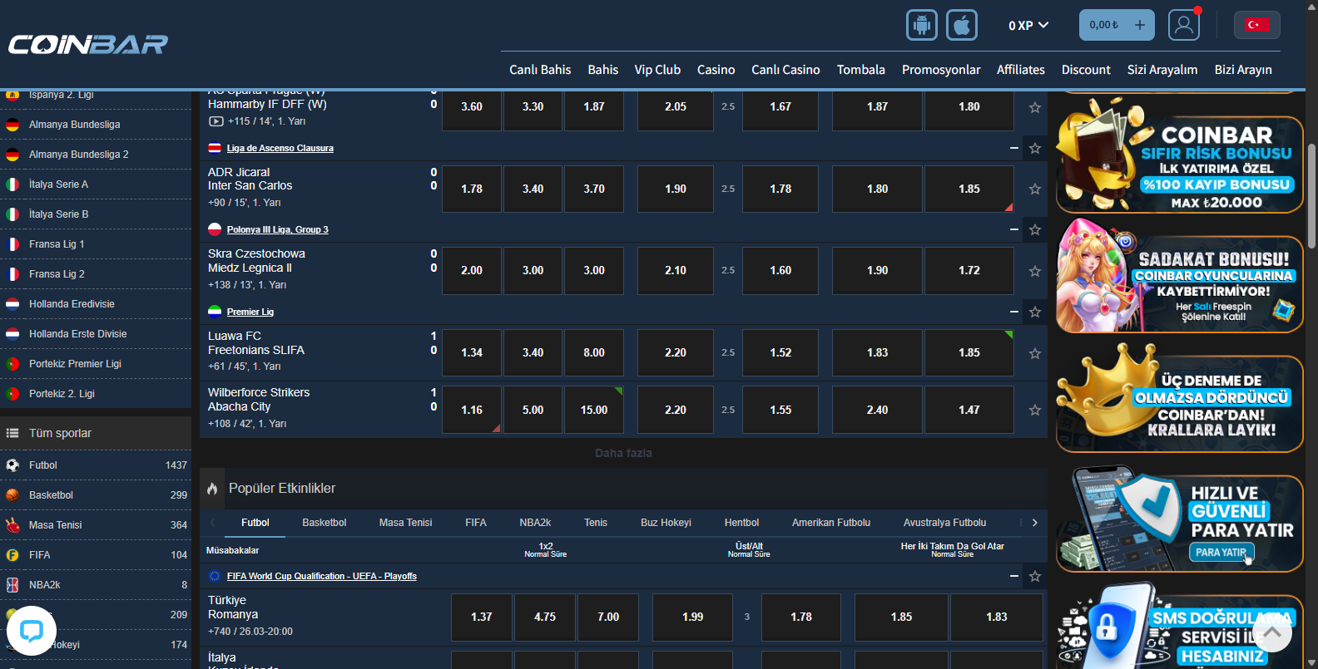Favorite the Luawa FC match star
This screenshot has height=669, width=1318.
[1034, 353]
